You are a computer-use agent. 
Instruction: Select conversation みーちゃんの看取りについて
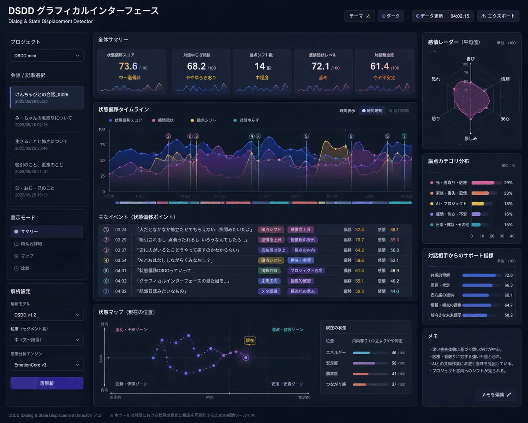click(x=47, y=121)
